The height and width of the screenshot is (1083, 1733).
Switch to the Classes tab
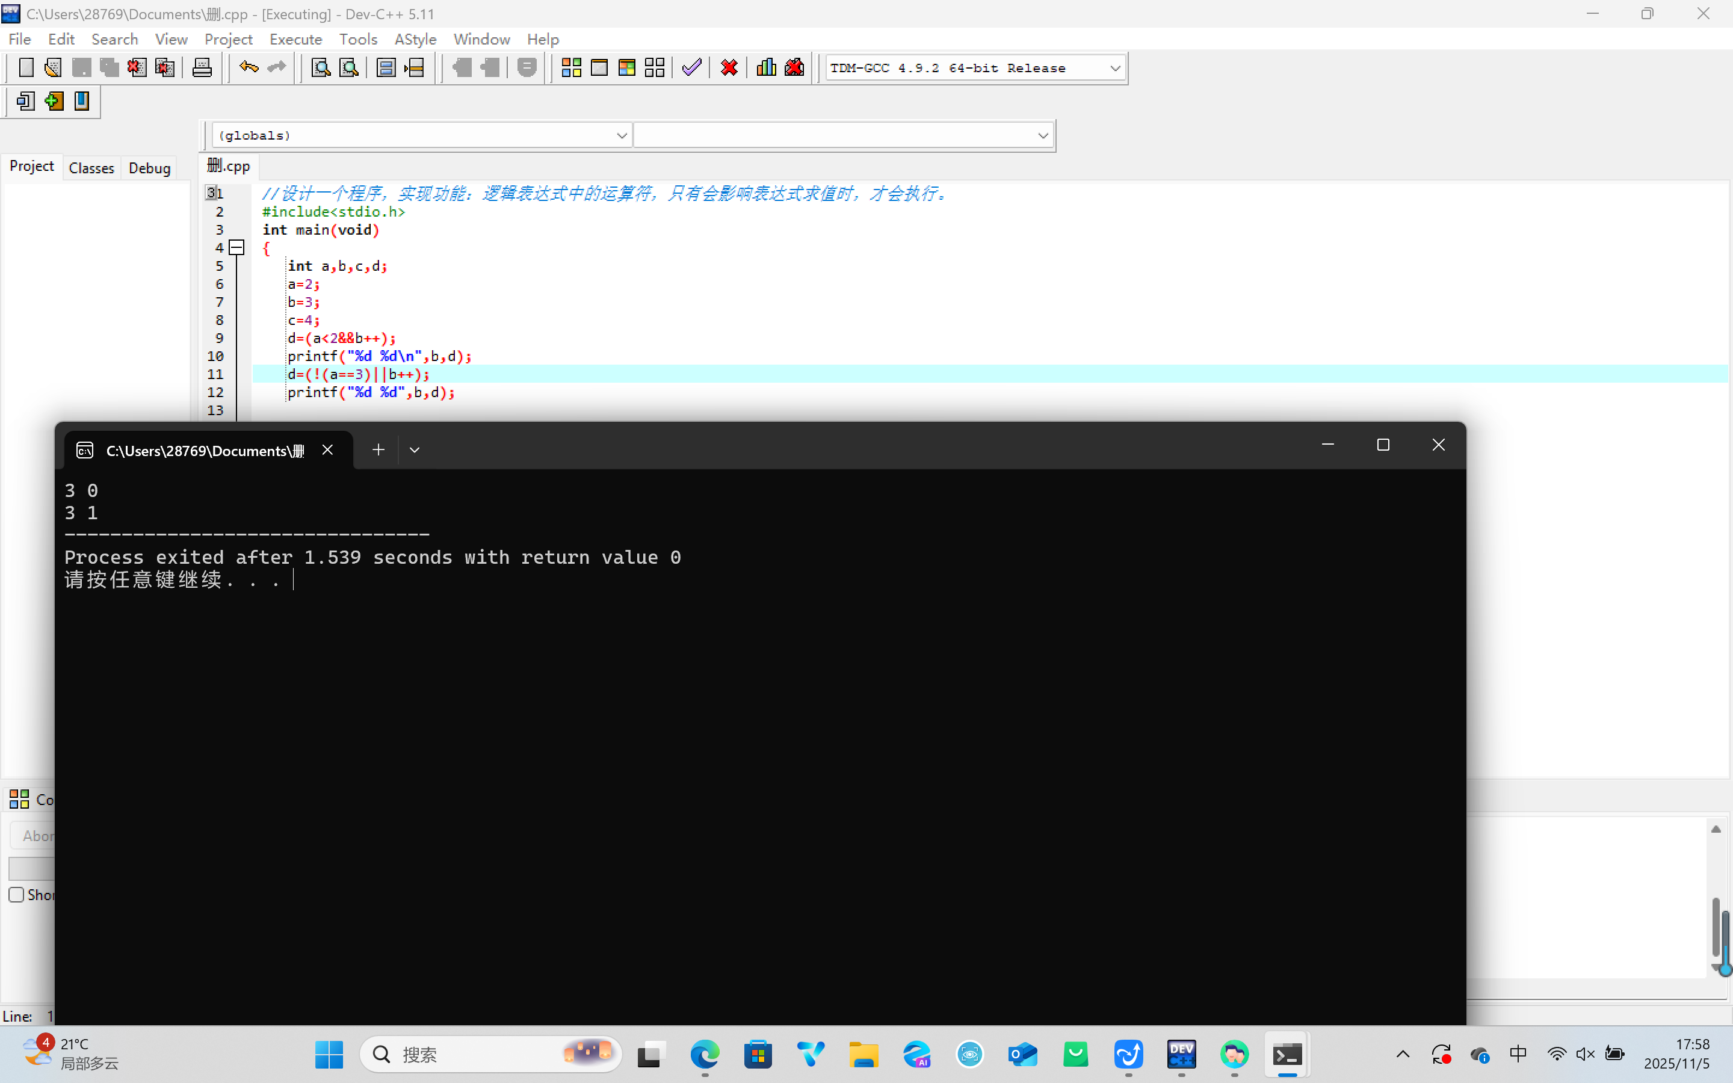tap(91, 168)
